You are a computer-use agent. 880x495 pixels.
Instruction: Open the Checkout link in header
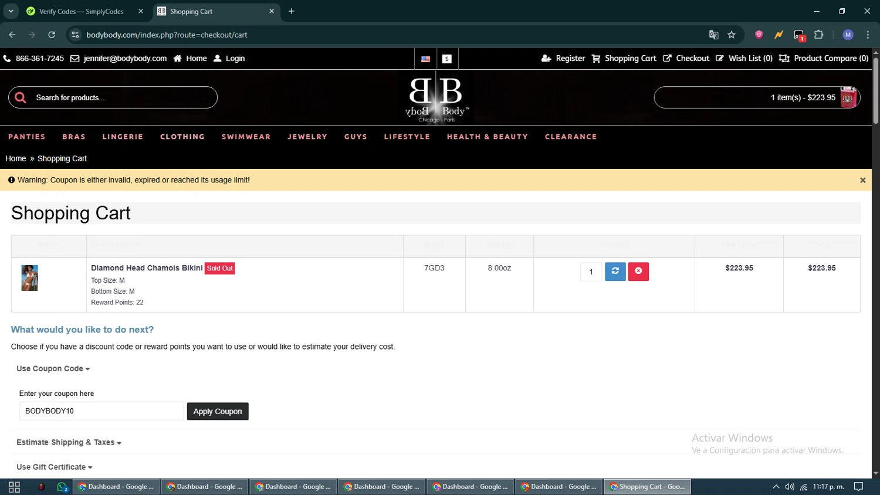686,59
